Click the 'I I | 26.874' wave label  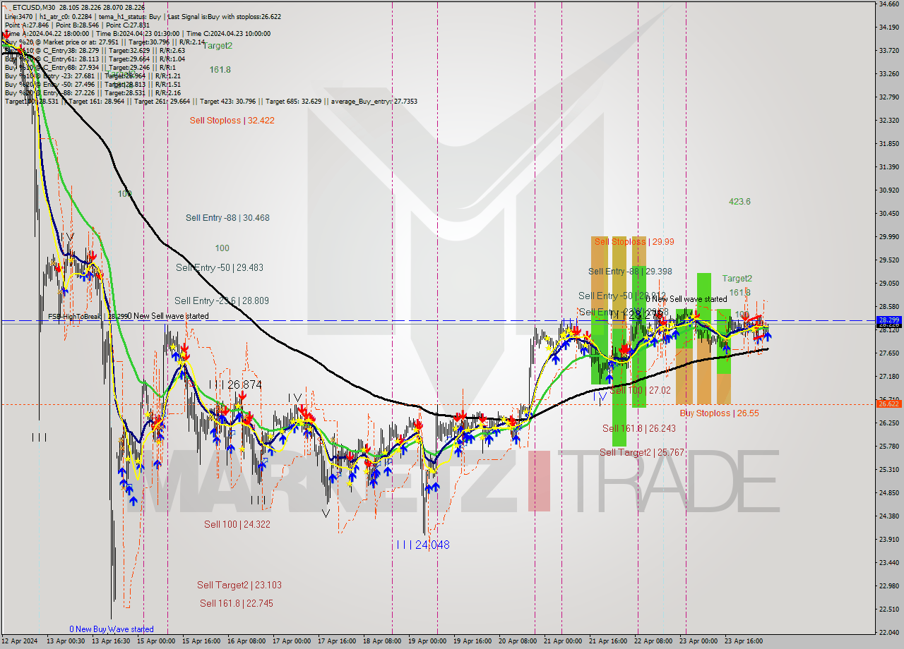(x=235, y=385)
